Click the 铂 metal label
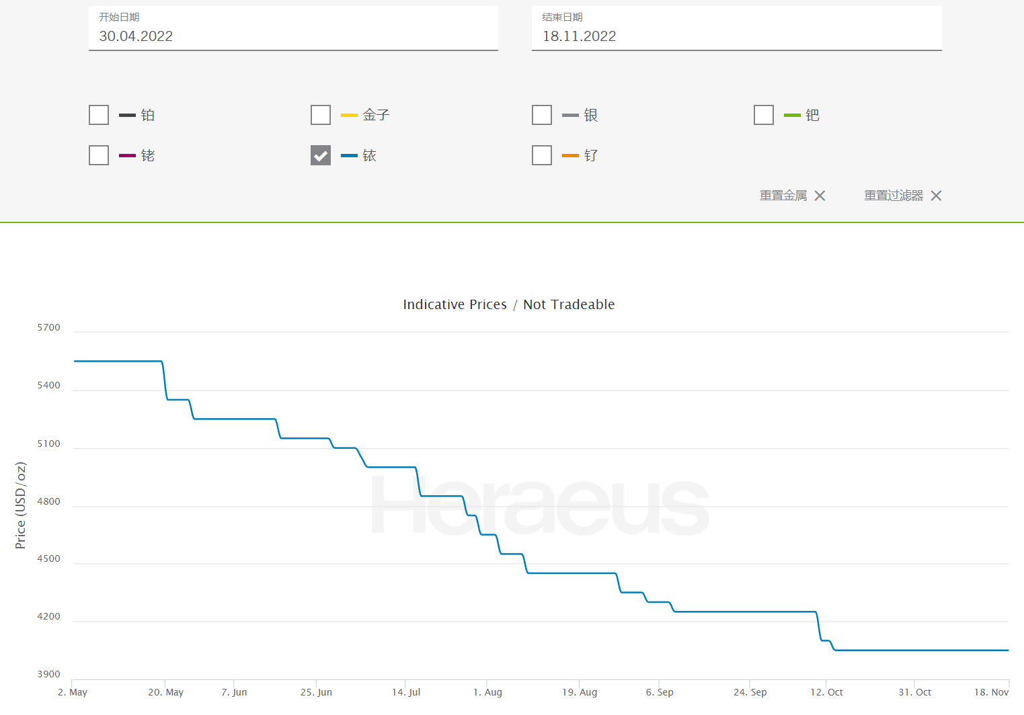Image resolution: width=1024 pixels, height=715 pixels. coord(148,115)
